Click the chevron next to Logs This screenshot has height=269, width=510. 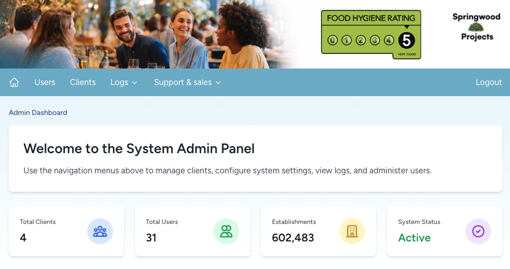(135, 83)
